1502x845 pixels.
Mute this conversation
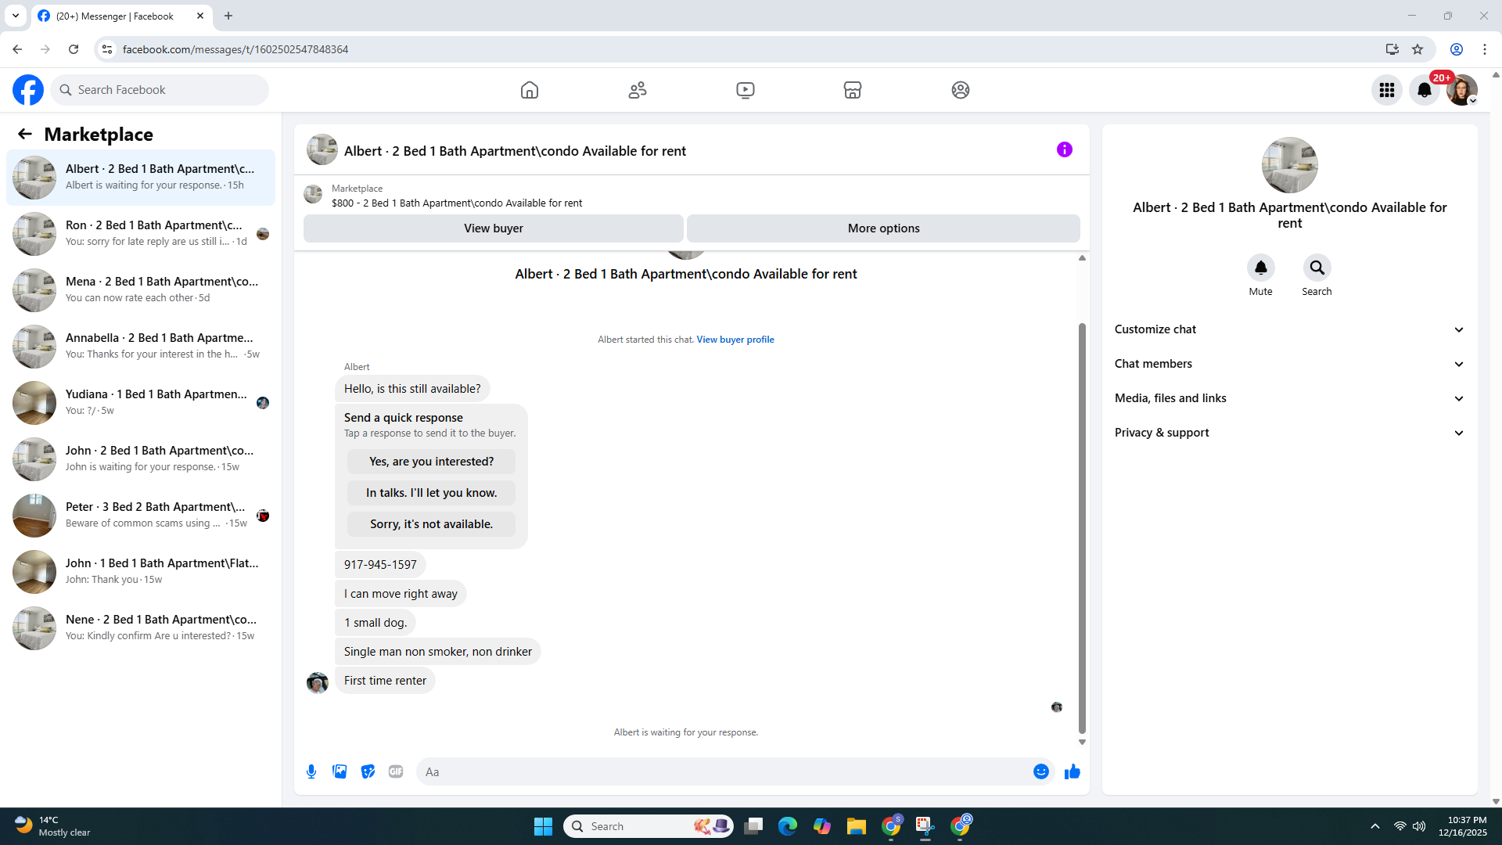1260,268
